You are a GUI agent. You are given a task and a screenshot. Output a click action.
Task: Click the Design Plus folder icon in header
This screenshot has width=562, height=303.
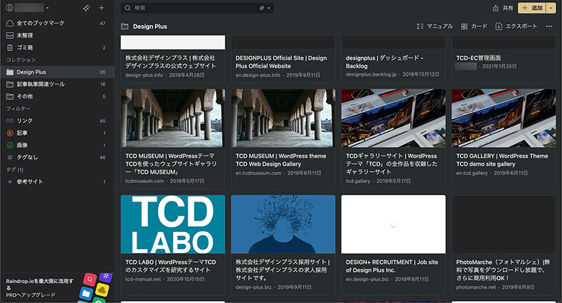124,26
